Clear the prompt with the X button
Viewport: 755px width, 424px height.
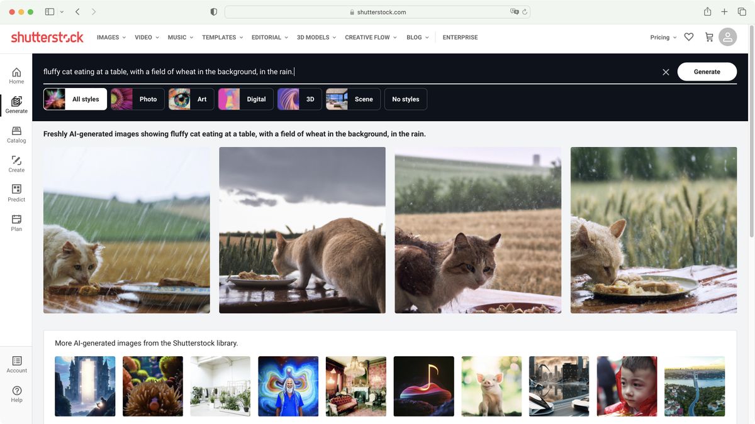pyautogui.click(x=666, y=71)
